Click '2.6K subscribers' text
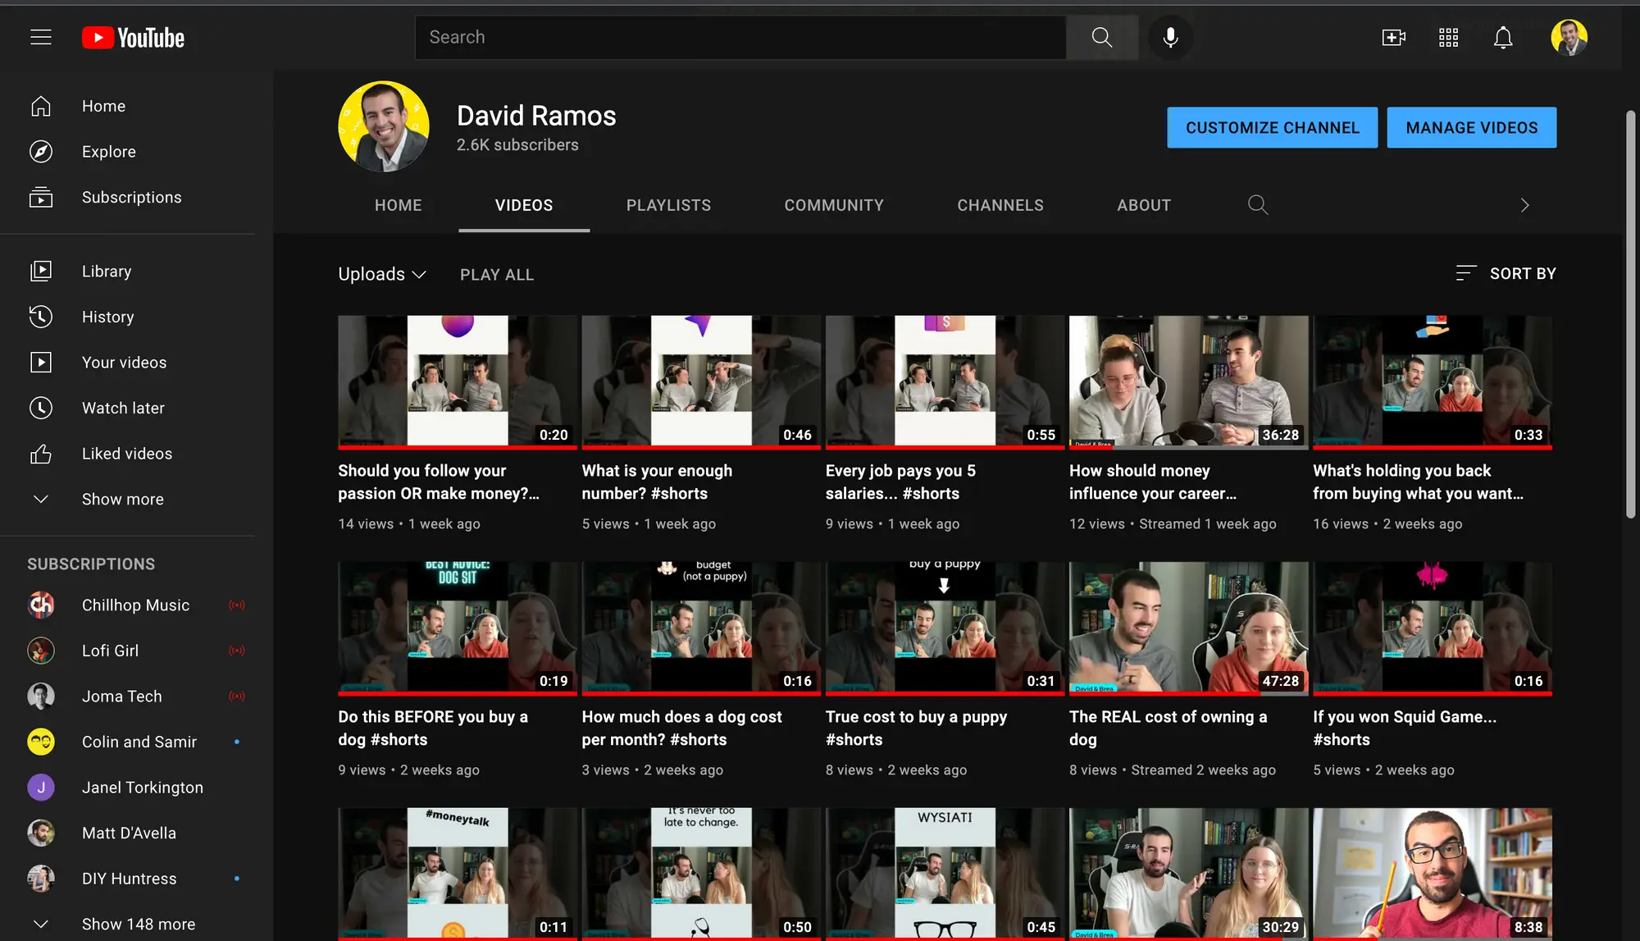Image resolution: width=1640 pixels, height=941 pixels. [517, 145]
